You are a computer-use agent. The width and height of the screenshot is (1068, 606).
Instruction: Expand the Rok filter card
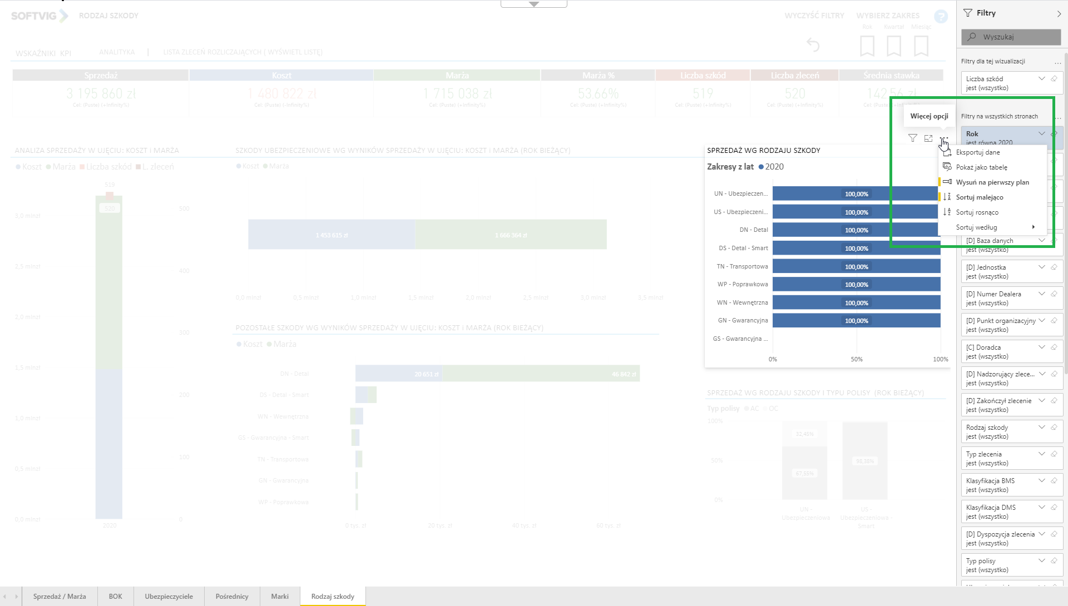(x=1041, y=133)
